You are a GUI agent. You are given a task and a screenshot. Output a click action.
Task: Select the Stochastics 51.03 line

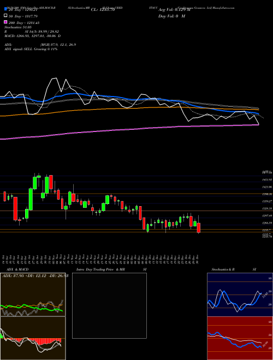coord(18,27)
